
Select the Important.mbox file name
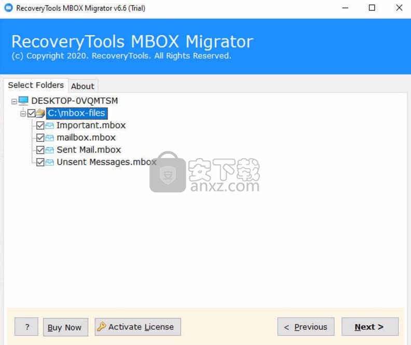click(91, 125)
